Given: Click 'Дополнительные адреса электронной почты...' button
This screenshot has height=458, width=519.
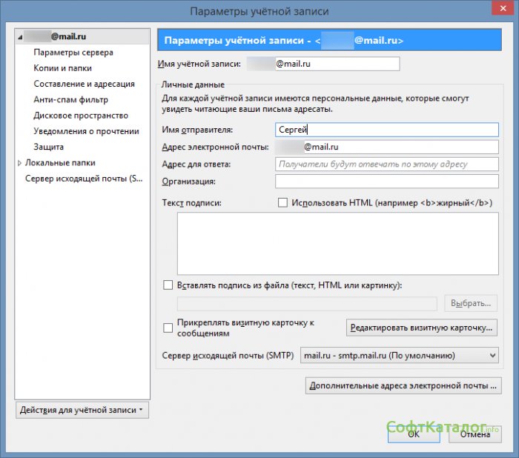Looking at the screenshot, I should [404, 386].
